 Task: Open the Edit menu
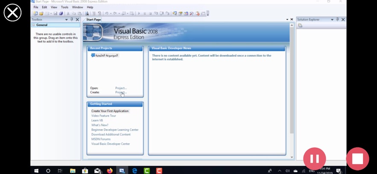44,7
